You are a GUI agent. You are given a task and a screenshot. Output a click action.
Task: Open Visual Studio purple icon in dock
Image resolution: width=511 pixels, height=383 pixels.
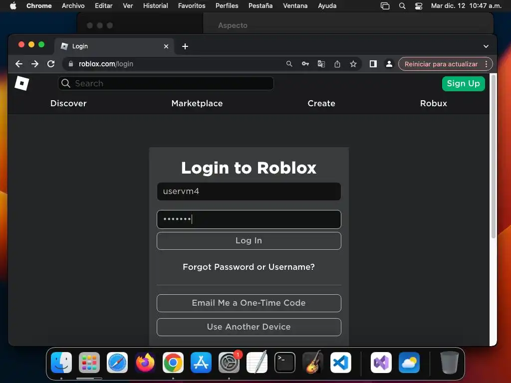coord(381,363)
